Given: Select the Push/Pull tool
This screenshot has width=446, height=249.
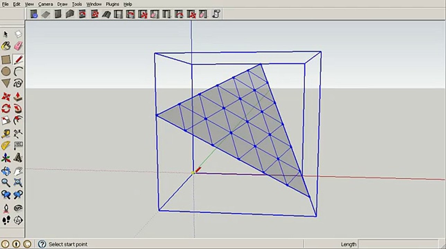Looking at the screenshot, I should tap(18, 97).
